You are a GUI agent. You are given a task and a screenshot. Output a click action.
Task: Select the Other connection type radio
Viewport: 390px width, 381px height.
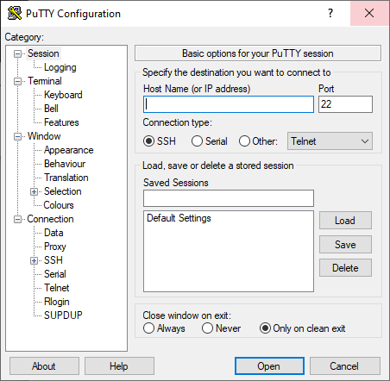coord(244,141)
